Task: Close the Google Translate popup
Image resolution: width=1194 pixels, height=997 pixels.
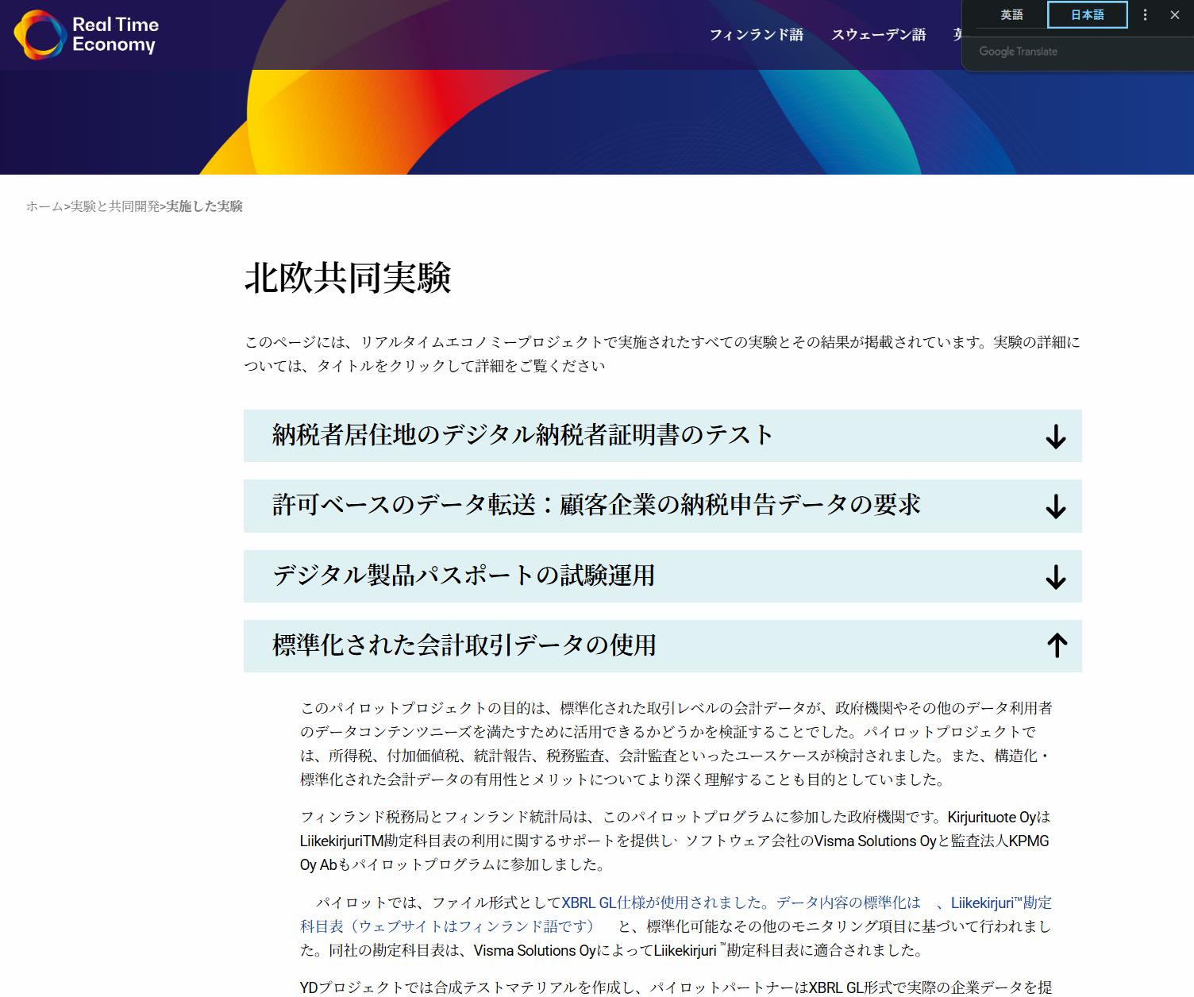Action: 1175,15
